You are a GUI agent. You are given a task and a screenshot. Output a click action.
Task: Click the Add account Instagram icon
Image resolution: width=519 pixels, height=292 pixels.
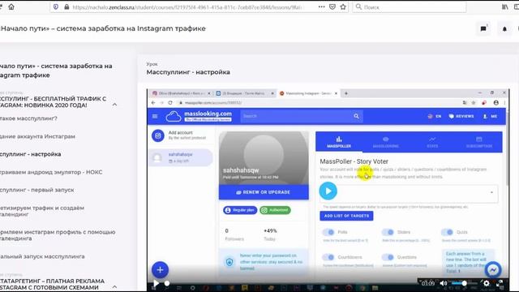(x=158, y=135)
